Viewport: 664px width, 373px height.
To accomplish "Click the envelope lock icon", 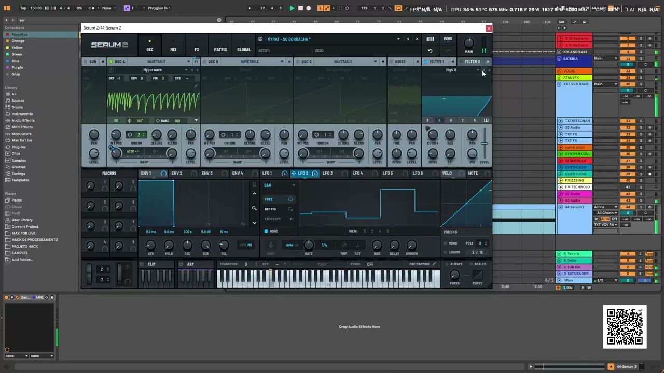I will (x=254, y=185).
